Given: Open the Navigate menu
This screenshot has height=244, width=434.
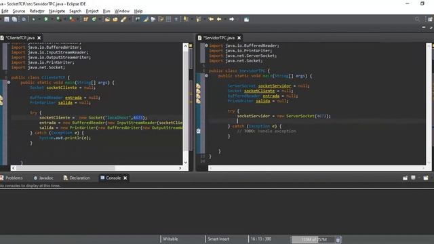Looking at the screenshot, I should click(x=57, y=11).
